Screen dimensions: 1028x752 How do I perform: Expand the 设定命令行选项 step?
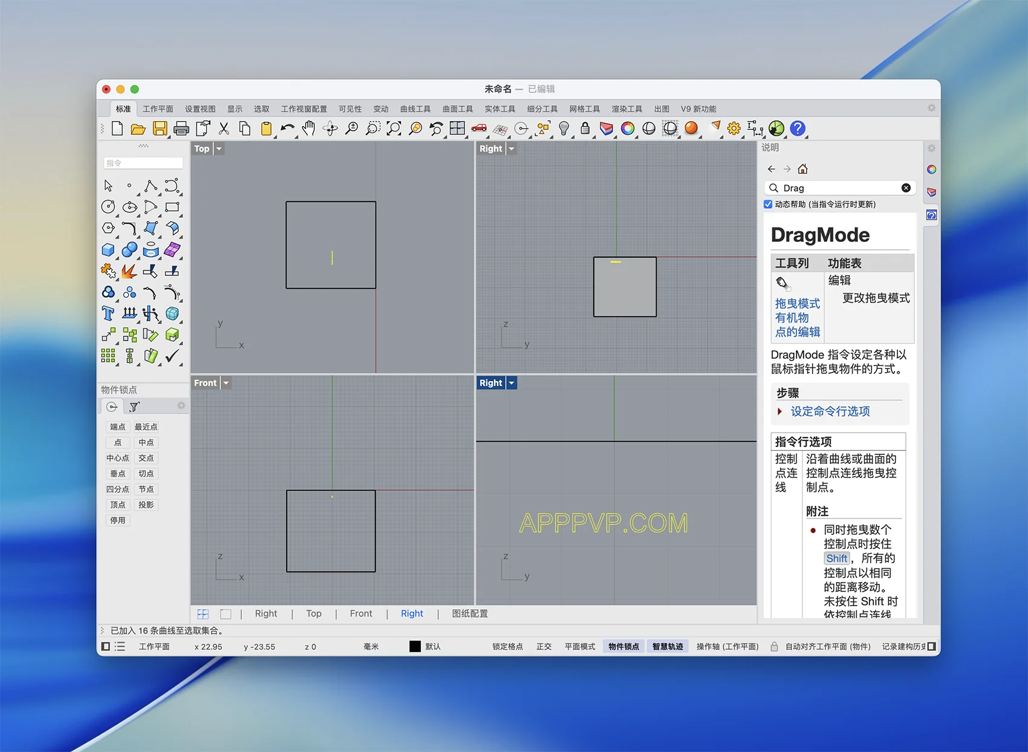[x=830, y=411]
